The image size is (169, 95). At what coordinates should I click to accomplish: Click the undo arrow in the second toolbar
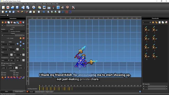coord(18,12)
